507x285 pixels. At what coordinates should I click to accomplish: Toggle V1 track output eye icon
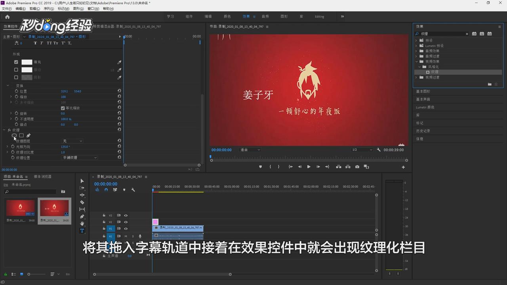tap(126, 228)
